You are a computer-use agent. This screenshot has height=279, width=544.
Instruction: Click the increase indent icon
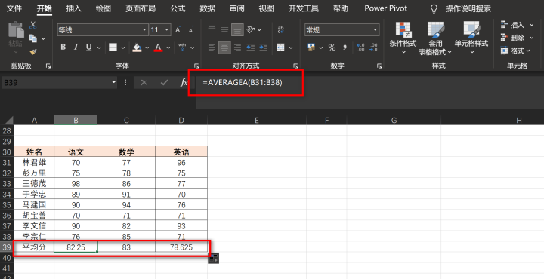pos(264,47)
